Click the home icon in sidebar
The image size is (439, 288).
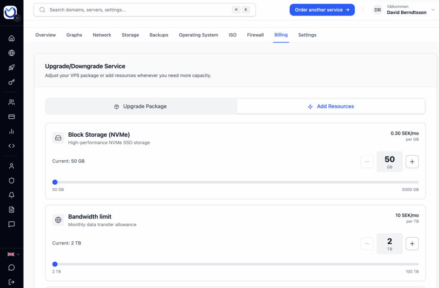click(x=12, y=38)
